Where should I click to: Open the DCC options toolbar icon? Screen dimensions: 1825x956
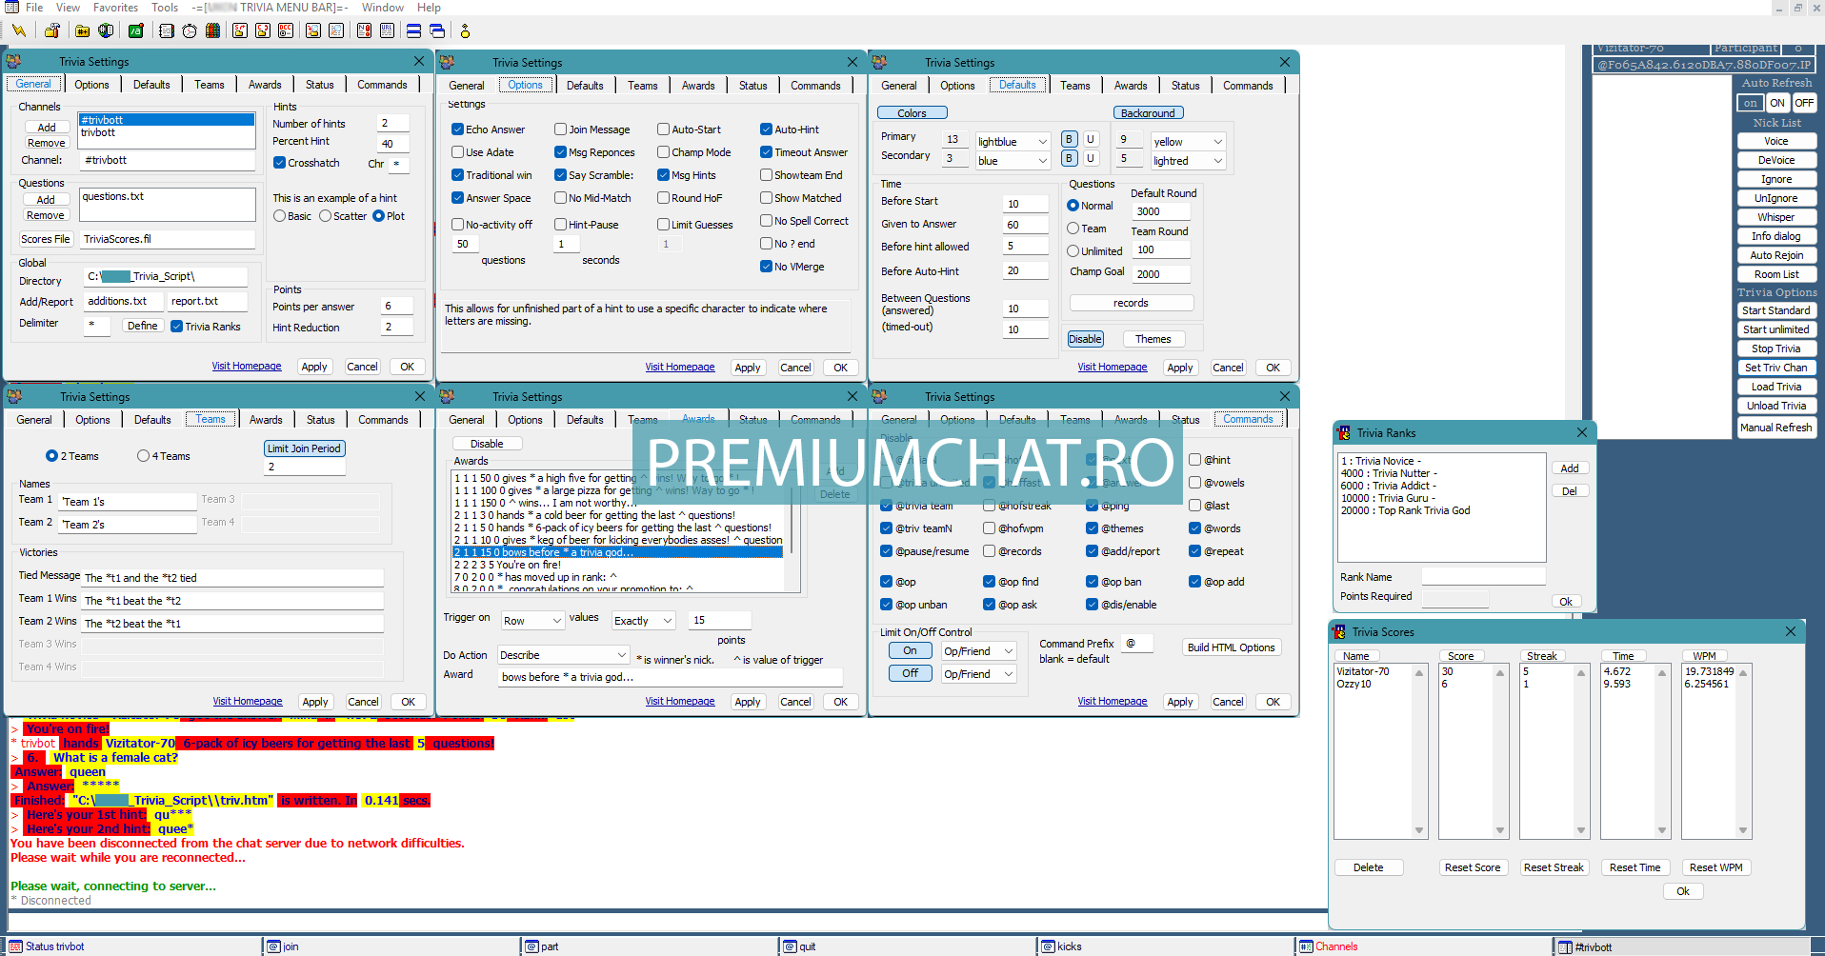(x=285, y=30)
